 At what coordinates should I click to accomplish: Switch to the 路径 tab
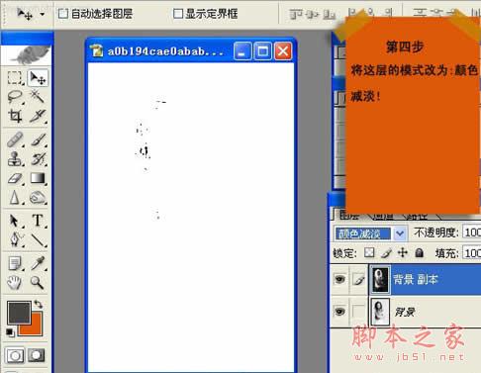click(417, 216)
